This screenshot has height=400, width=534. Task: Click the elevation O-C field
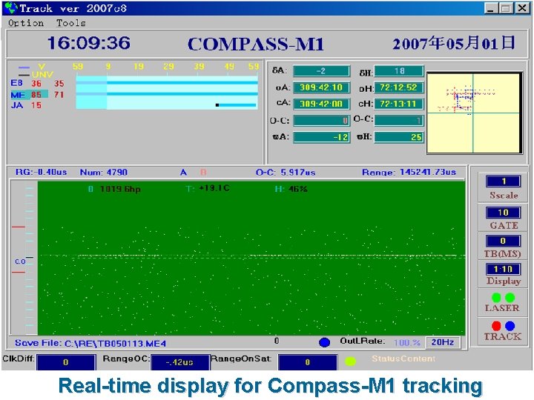(x=399, y=121)
